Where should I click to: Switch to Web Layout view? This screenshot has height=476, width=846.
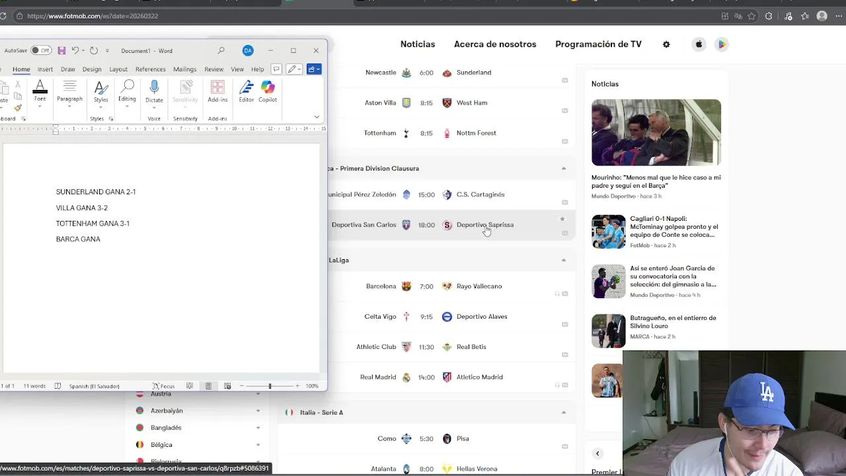[x=227, y=386]
